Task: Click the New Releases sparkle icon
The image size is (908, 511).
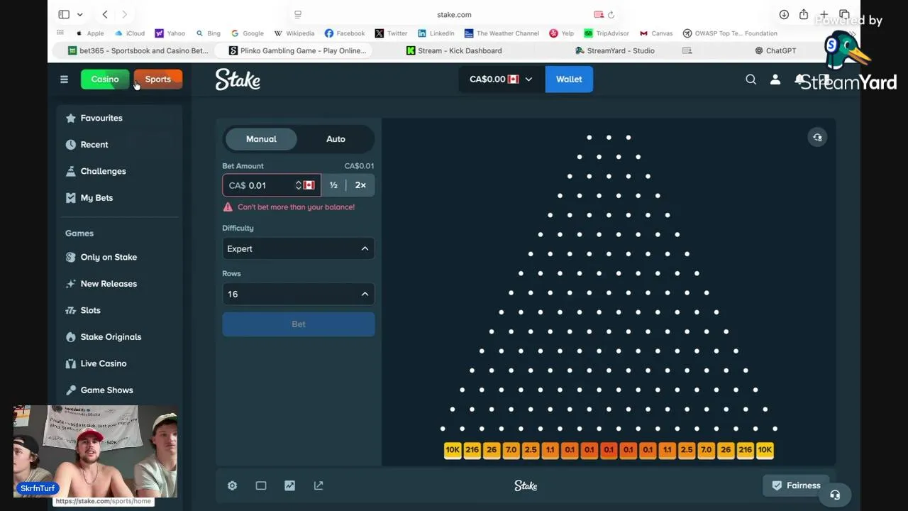Action: pyautogui.click(x=70, y=284)
